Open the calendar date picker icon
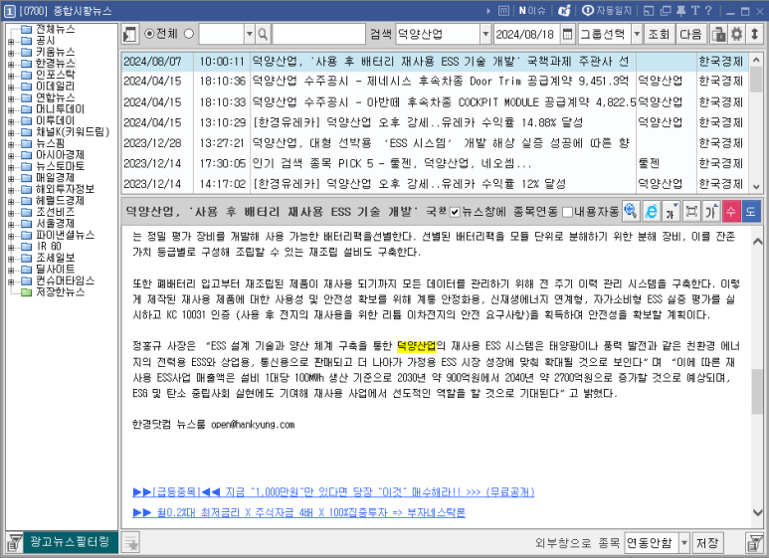The height and width of the screenshot is (558, 769). click(x=567, y=34)
